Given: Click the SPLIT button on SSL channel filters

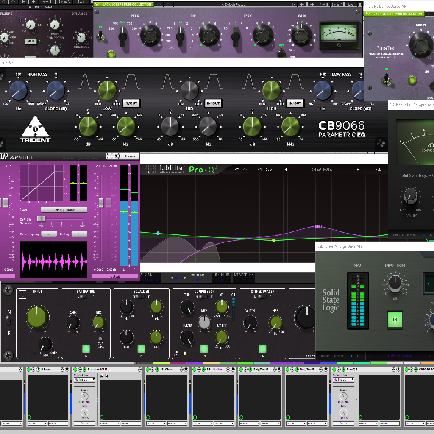Looking at the screenshot, I should 31,41.
